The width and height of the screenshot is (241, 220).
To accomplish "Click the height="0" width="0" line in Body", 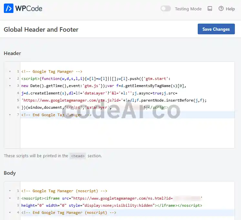I will tap(112, 205).
